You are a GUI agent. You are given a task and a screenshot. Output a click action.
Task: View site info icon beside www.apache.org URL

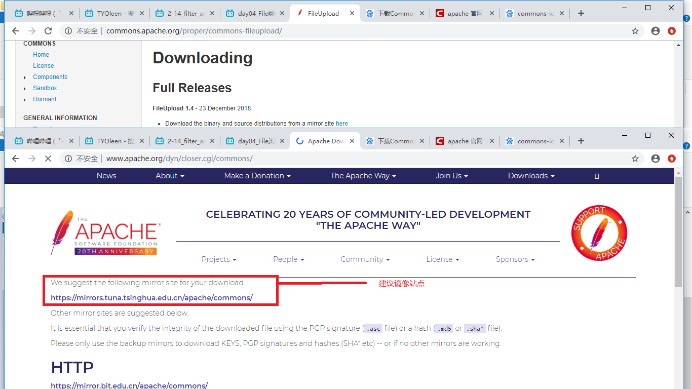(68, 159)
